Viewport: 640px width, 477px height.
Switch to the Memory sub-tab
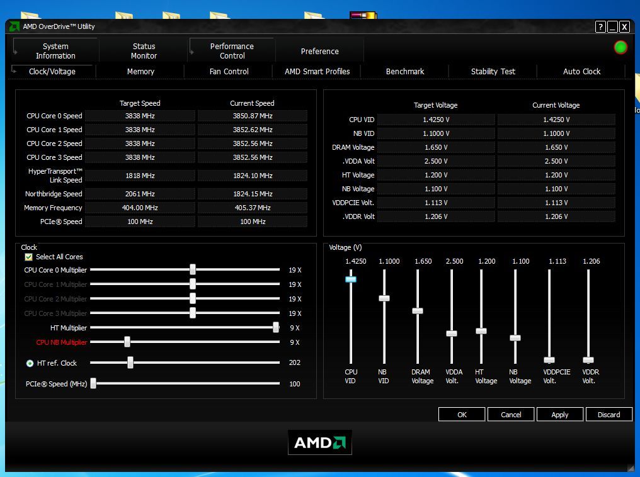click(x=140, y=71)
